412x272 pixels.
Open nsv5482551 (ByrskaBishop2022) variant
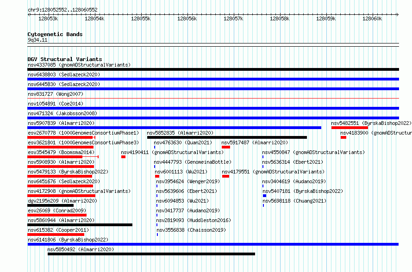[x=371, y=123]
